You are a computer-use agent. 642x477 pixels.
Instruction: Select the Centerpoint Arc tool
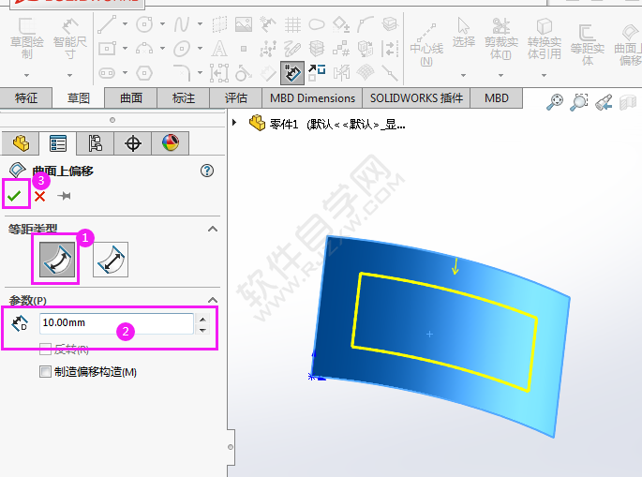click(x=144, y=49)
